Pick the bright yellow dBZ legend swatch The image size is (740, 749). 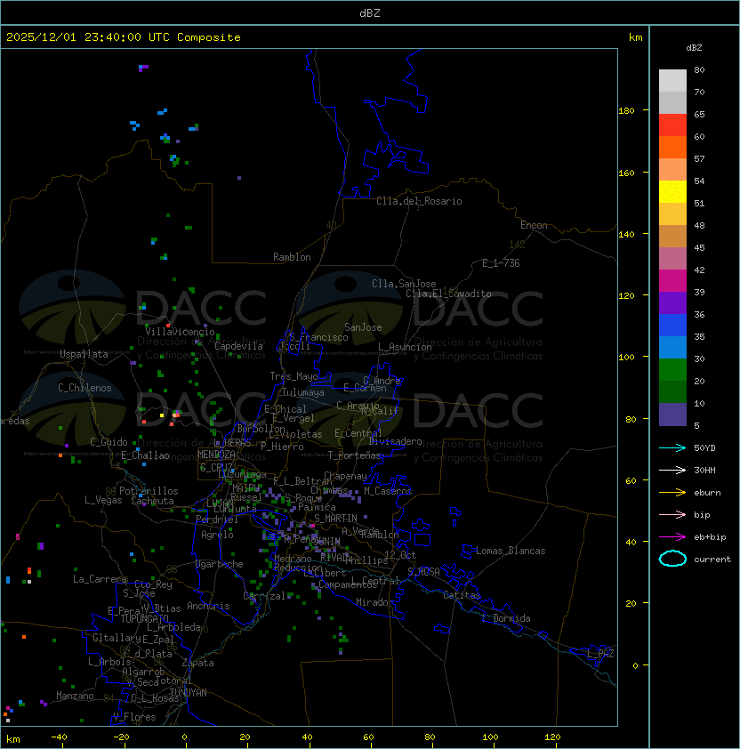(x=672, y=192)
